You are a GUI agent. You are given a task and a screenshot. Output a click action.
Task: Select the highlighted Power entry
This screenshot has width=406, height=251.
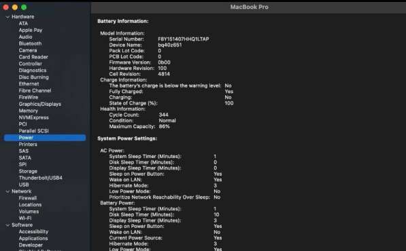point(45,138)
